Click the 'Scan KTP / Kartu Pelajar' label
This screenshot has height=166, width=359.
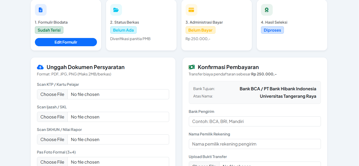pos(58,84)
